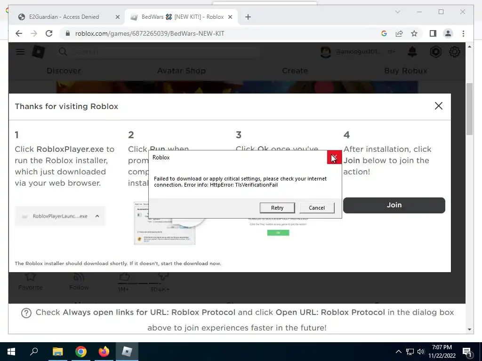Open Firefox from the taskbar
The width and height of the screenshot is (482, 361).
(104, 352)
